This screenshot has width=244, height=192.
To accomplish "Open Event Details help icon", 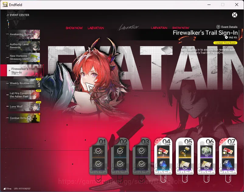I will pos(218,27).
